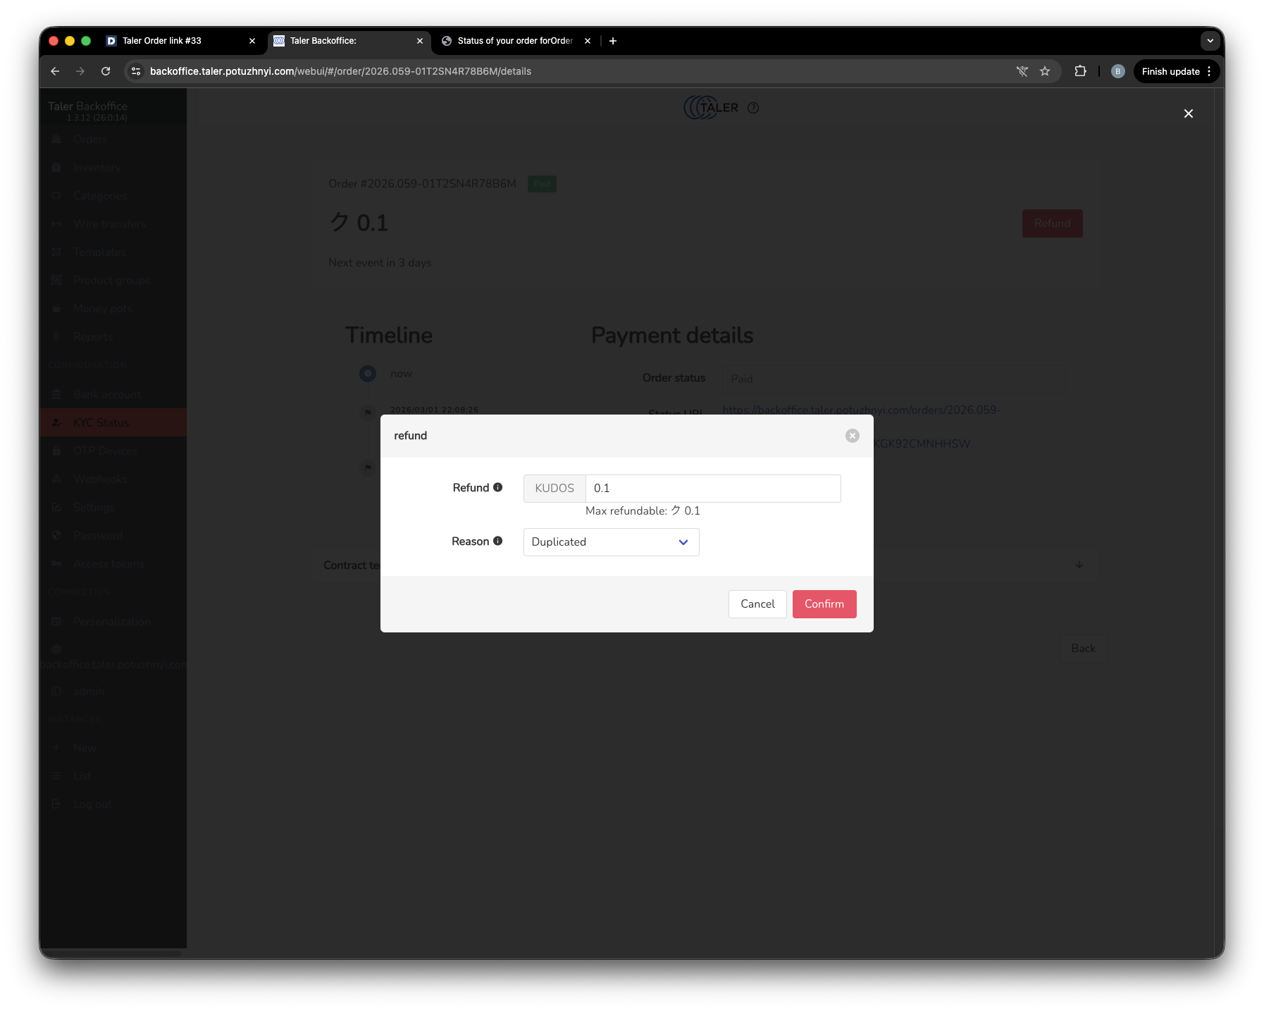Open the Reason dropdown showing Duplicated

click(611, 542)
